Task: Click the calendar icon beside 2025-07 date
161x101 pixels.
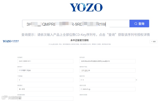Action: pyautogui.click(x=81, y=89)
